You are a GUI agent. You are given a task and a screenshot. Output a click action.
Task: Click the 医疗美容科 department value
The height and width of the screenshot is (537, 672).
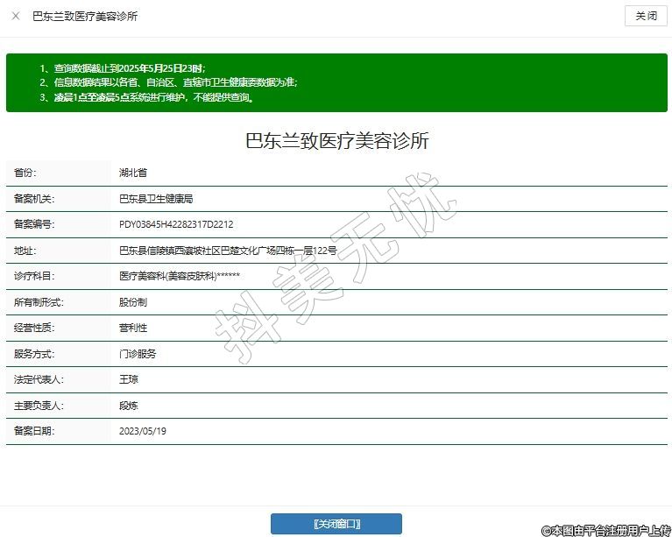[x=179, y=276]
